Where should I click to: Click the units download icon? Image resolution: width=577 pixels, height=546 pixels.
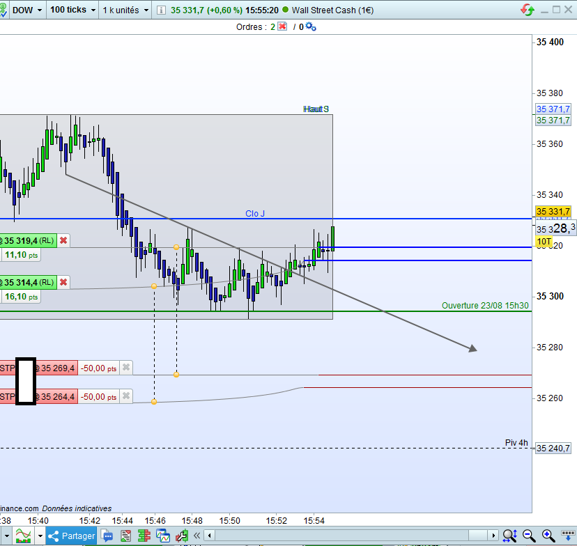point(568,536)
